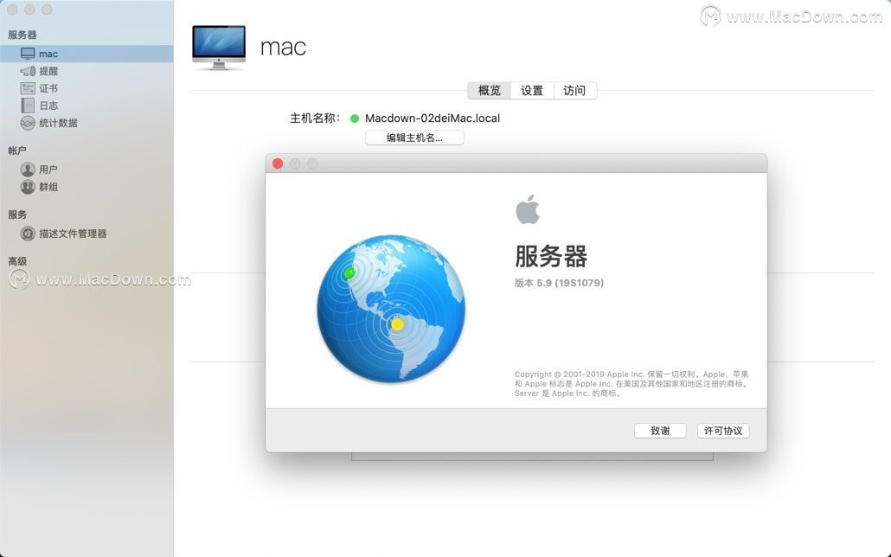Open the 证书 certificates icon

[28, 88]
